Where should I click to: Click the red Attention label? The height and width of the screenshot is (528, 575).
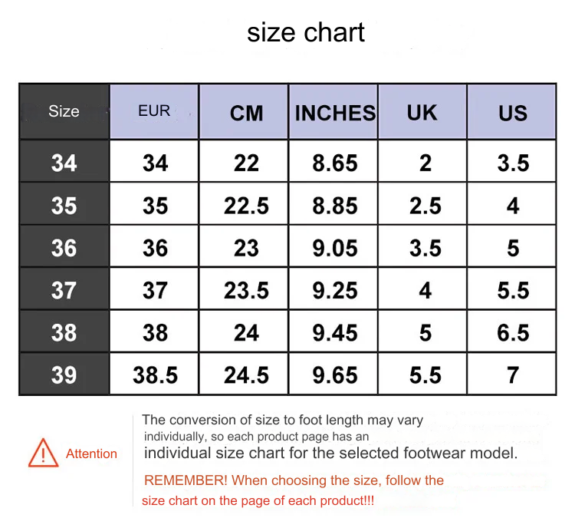click(x=91, y=454)
